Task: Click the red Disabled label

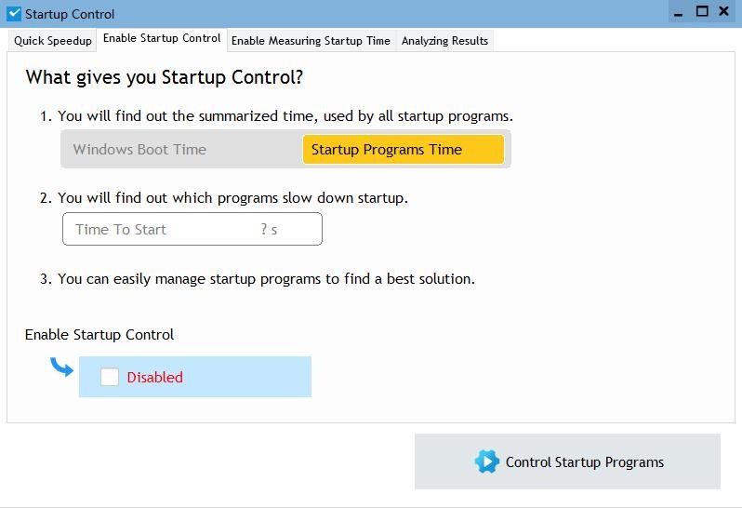Action: point(154,378)
